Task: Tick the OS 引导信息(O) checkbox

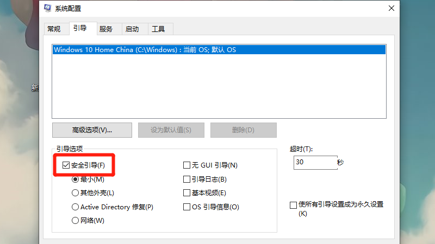Action: pyautogui.click(x=187, y=207)
